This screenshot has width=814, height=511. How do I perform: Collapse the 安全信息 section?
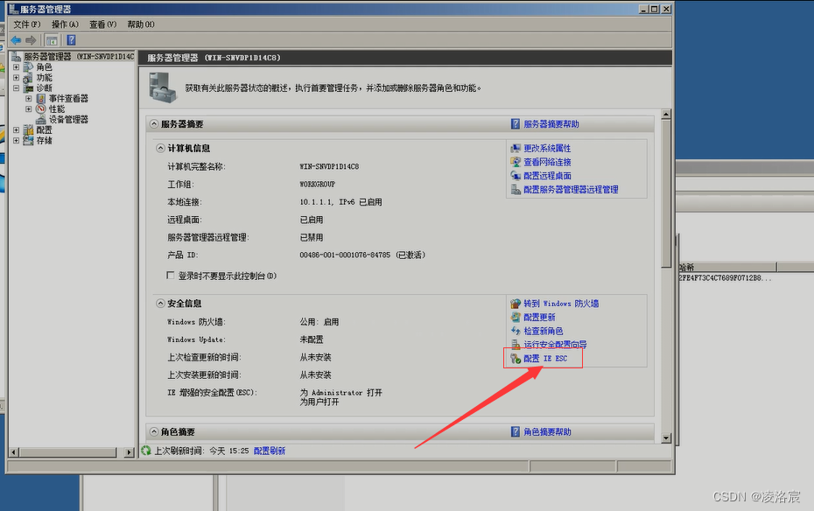pyautogui.click(x=160, y=304)
